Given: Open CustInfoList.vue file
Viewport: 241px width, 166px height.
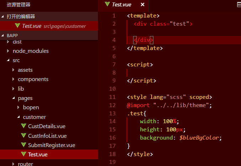Looking at the screenshot, I should 47,136.
